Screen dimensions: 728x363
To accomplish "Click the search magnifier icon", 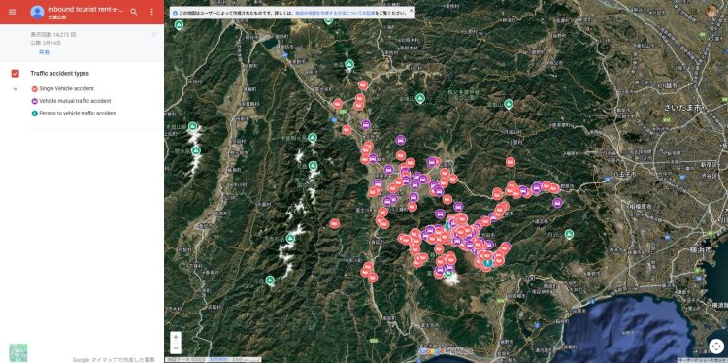I will [134, 12].
